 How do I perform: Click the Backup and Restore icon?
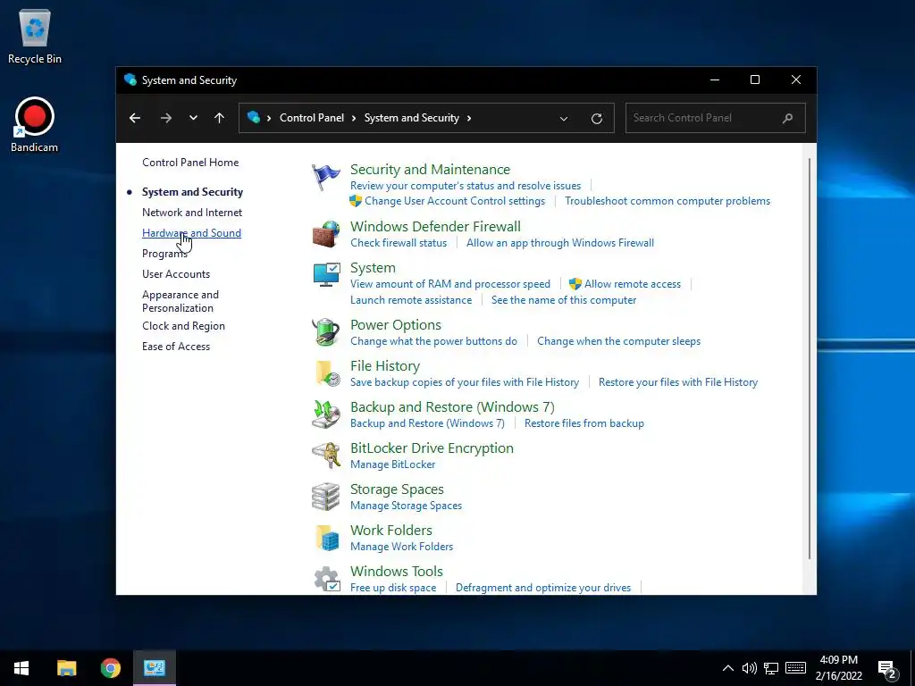click(325, 414)
